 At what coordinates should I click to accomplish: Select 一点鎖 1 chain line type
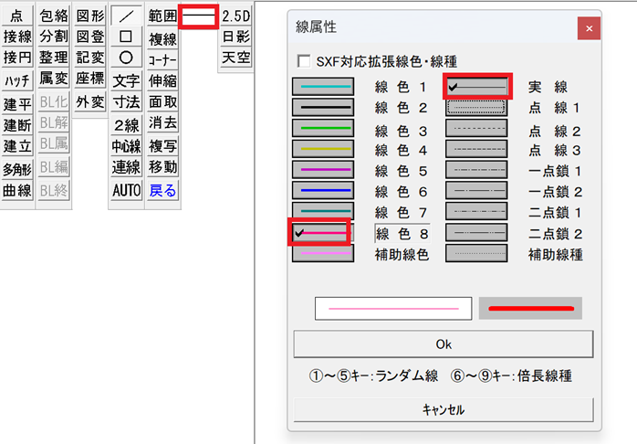pyautogui.click(x=476, y=170)
